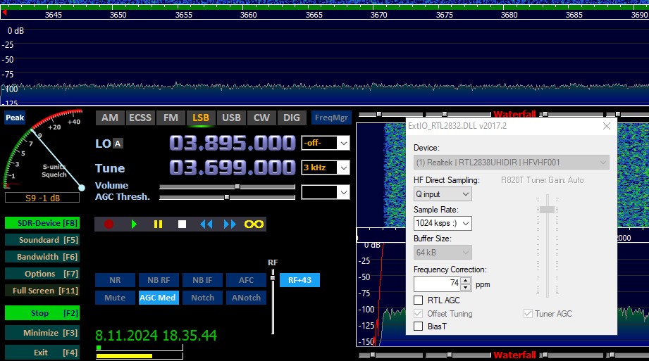Open the FreqMgr frequency manager
This screenshot has height=361, width=649.
tap(331, 118)
